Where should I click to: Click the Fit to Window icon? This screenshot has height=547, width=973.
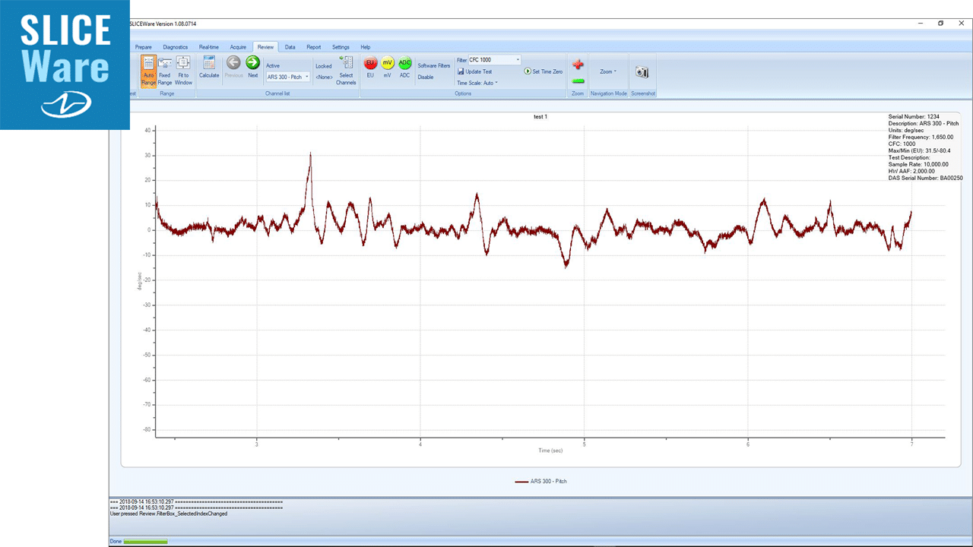coord(183,70)
